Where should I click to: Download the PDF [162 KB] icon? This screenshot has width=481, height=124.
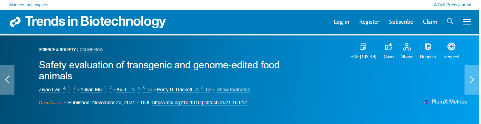[363, 47]
